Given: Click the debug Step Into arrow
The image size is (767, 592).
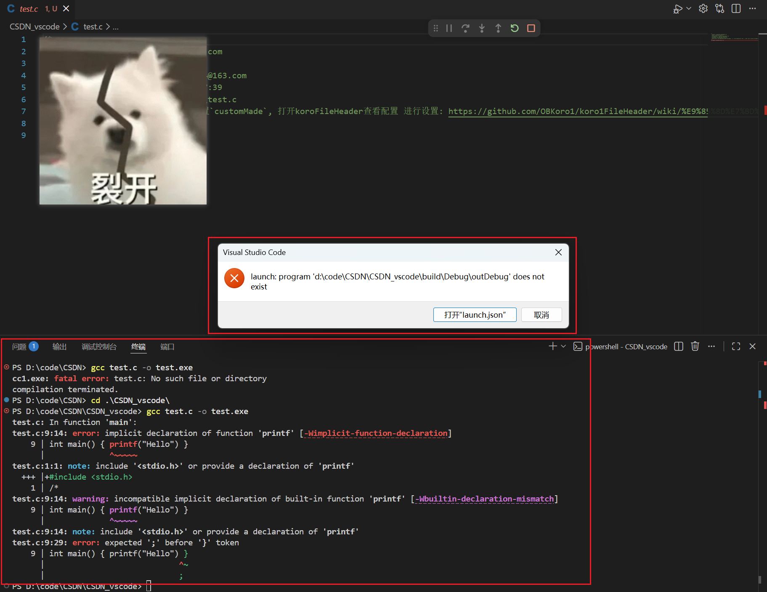Looking at the screenshot, I should [x=482, y=28].
